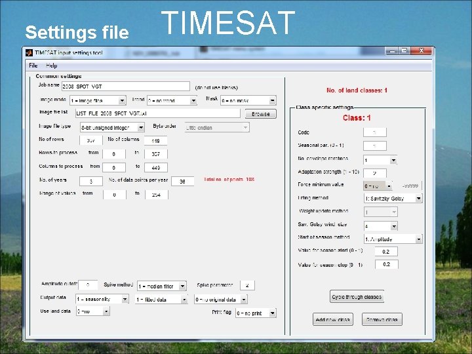Open the Byte order dropdown
472x354 pixels.
tap(217, 128)
